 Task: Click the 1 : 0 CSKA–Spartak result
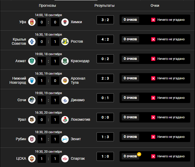pos(105,156)
